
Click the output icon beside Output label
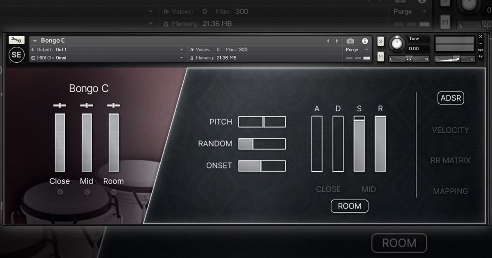(33, 50)
